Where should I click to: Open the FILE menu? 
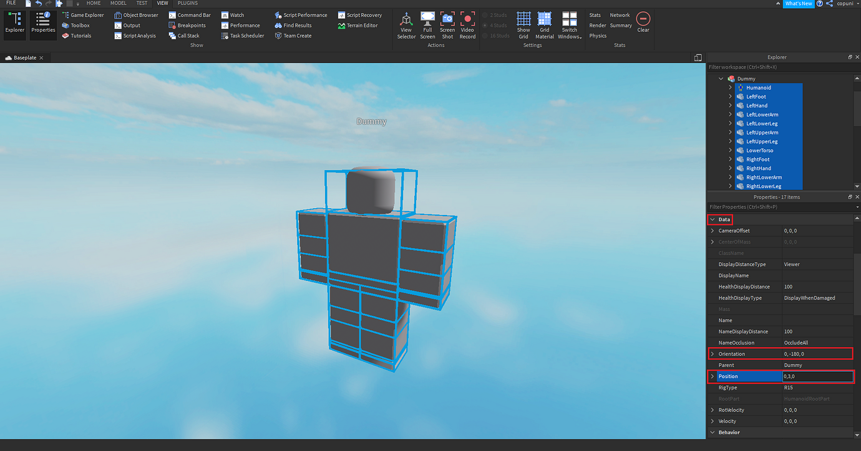(10, 3)
